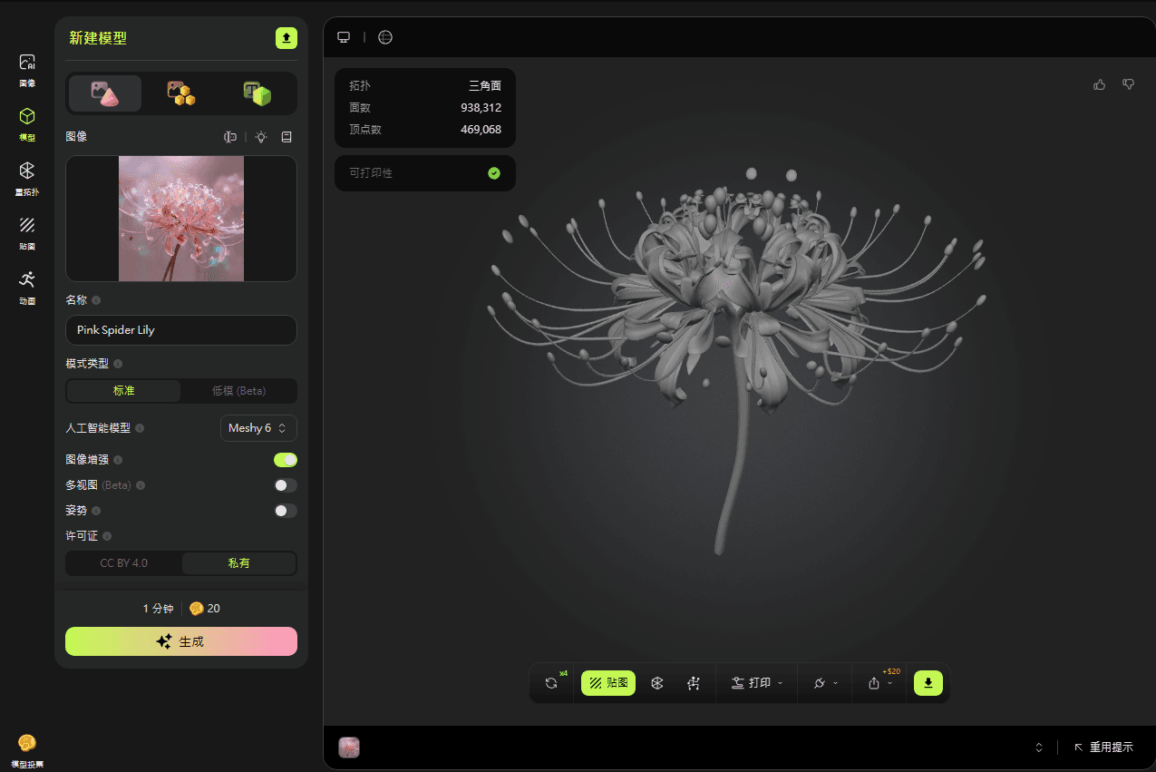Open the rigging skeleton tool in bottom toolbar
Viewport: 1156px width, 772px height.
[694, 683]
